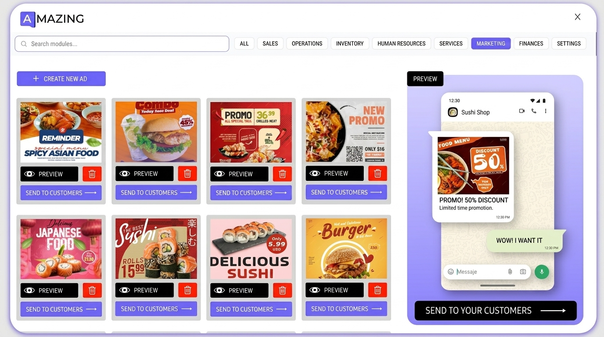The image size is (604, 337).
Task: Open the SERVICES tab
Action: (x=451, y=43)
